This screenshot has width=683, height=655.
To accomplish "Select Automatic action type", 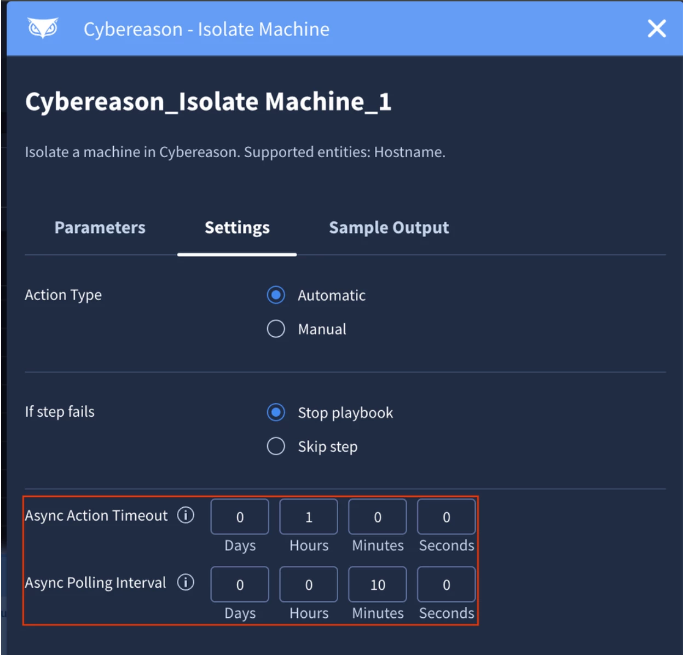I will 276,295.
